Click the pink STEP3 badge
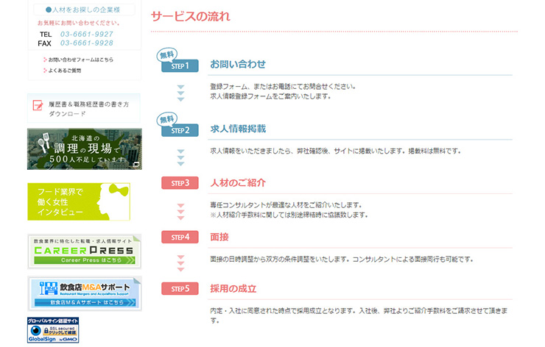The width and height of the screenshot is (545, 347). pos(180,183)
